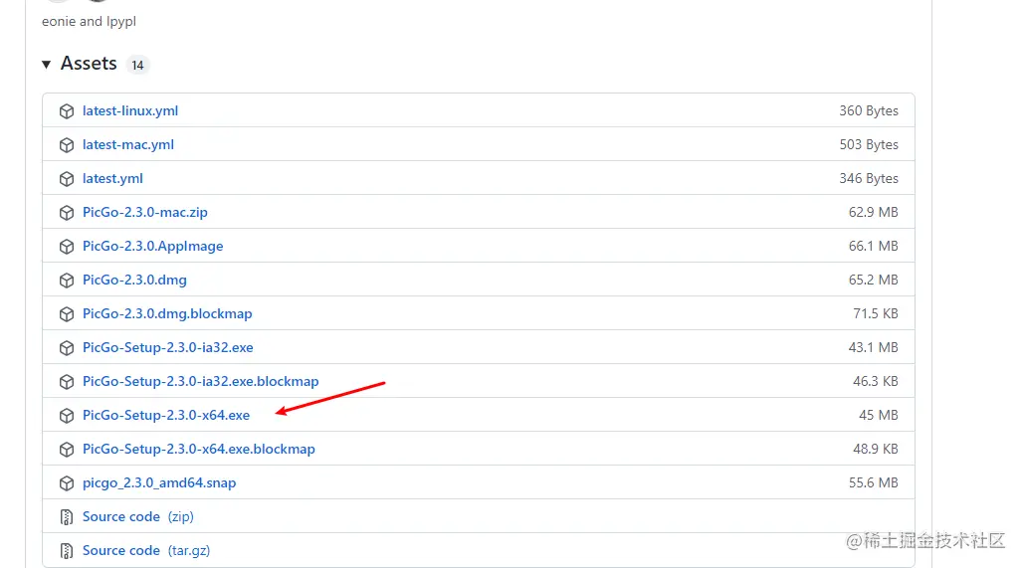Viewport: 1023px width, 568px height.
Task: Click the '346 Bytes' size text
Action: click(869, 179)
